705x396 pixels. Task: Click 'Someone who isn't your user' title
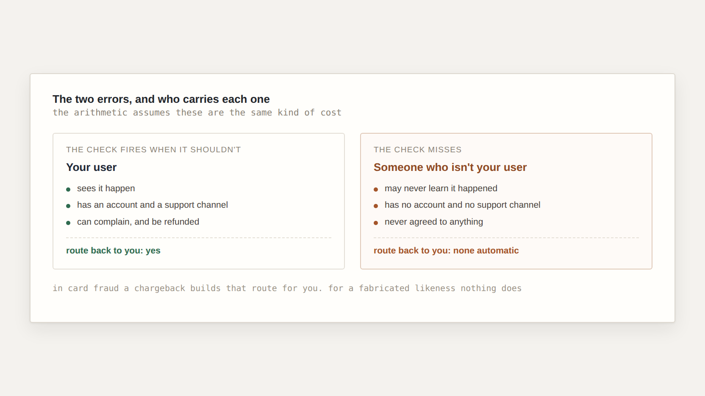[450, 168]
